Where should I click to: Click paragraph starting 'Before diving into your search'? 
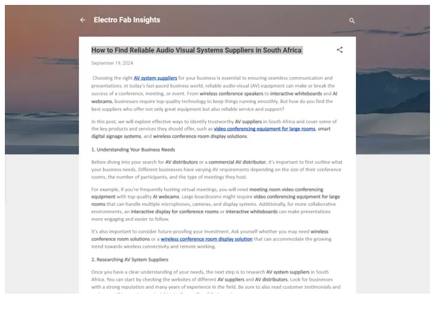click(x=217, y=170)
